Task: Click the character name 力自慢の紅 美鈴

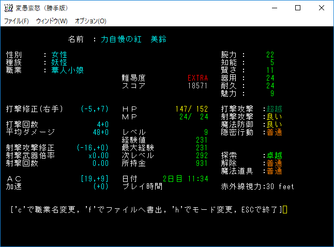Action: [133, 39]
